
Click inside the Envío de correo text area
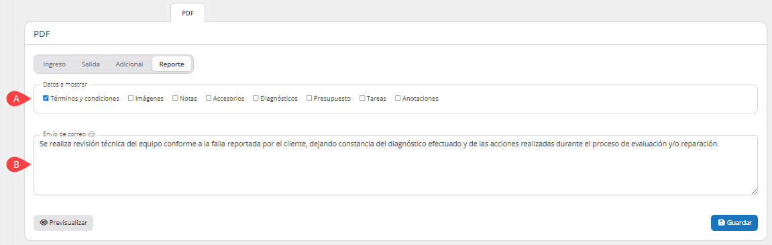point(395,165)
